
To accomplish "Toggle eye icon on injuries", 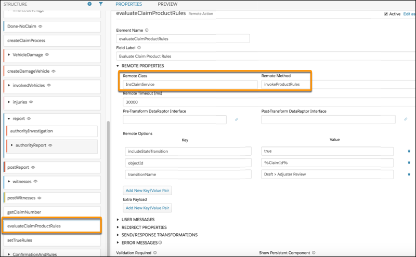I will (31, 102).
